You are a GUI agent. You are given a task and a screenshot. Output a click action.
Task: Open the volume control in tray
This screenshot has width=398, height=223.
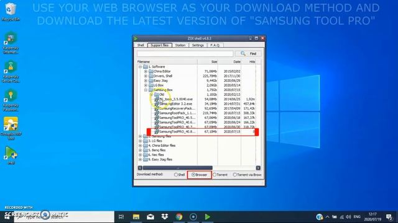click(x=348, y=217)
